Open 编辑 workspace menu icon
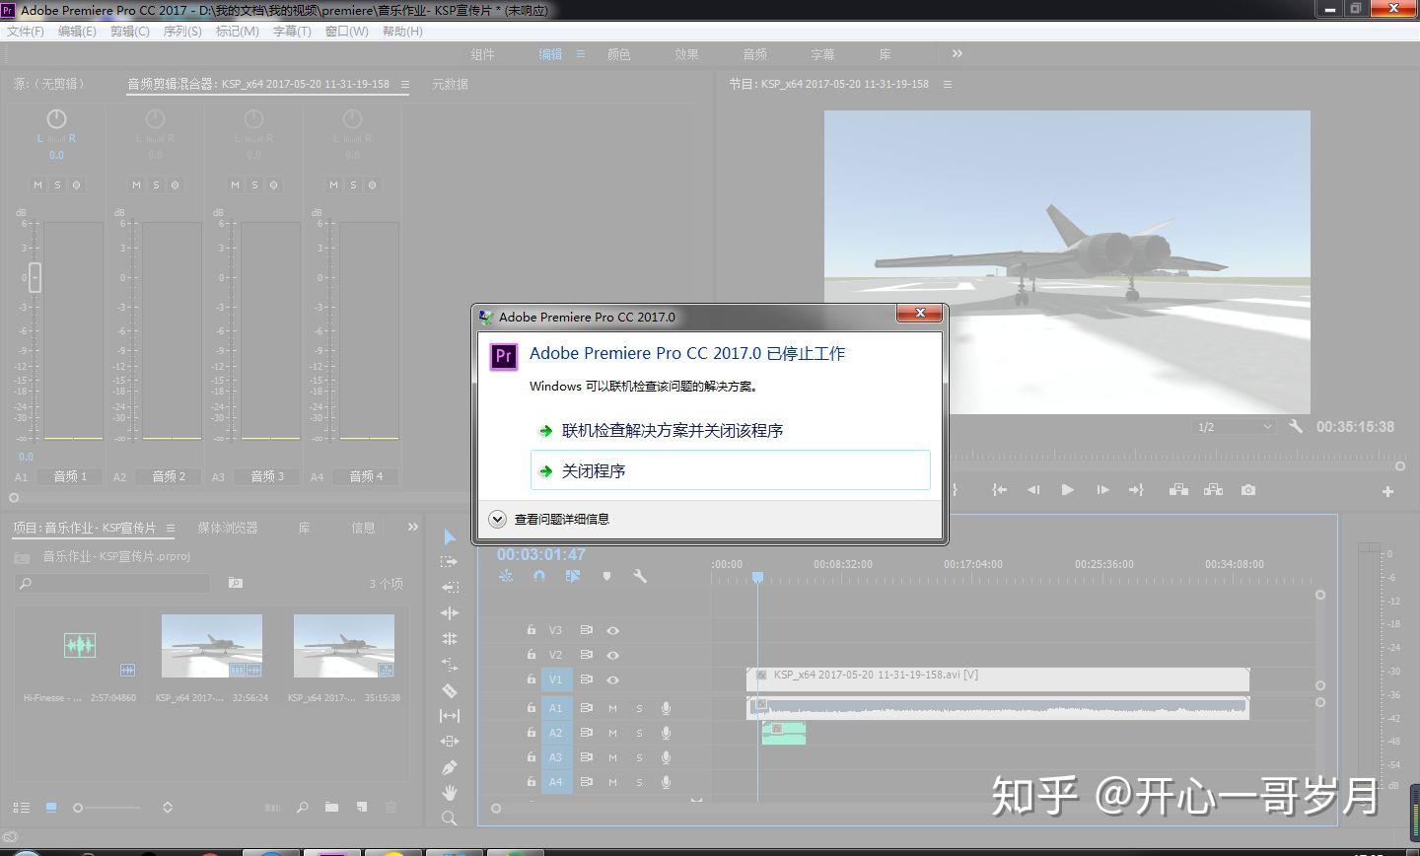This screenshot has height=856, width=1420. click(581, 54)
